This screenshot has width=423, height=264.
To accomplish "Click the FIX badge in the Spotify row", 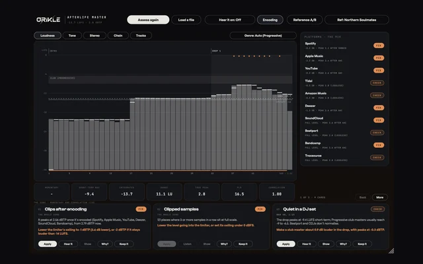I will [379, 46].
